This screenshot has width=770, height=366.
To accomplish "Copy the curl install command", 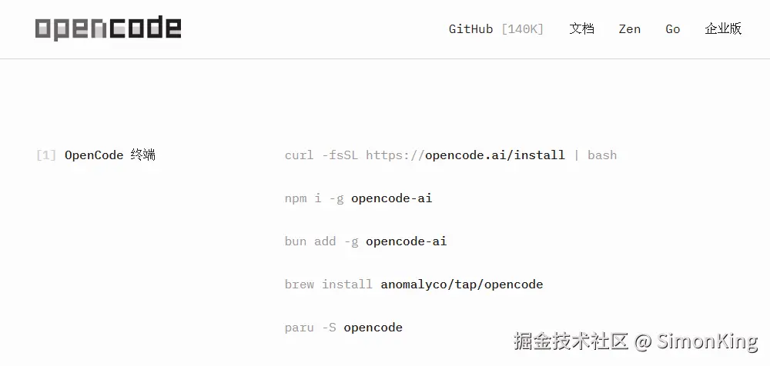I will pos(450,155).
